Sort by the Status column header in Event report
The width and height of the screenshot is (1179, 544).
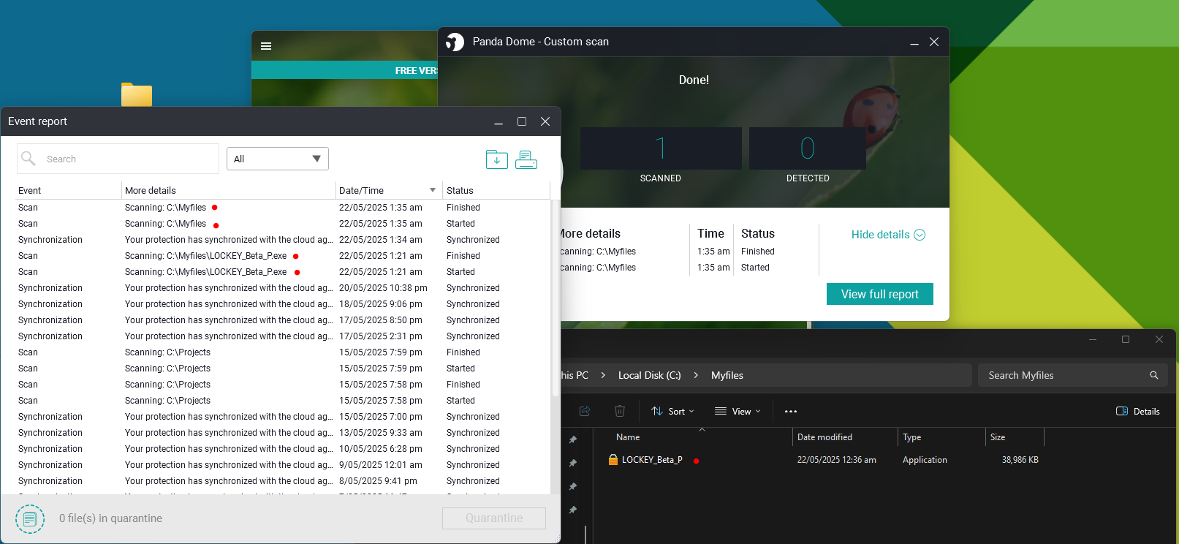point(496,190)
